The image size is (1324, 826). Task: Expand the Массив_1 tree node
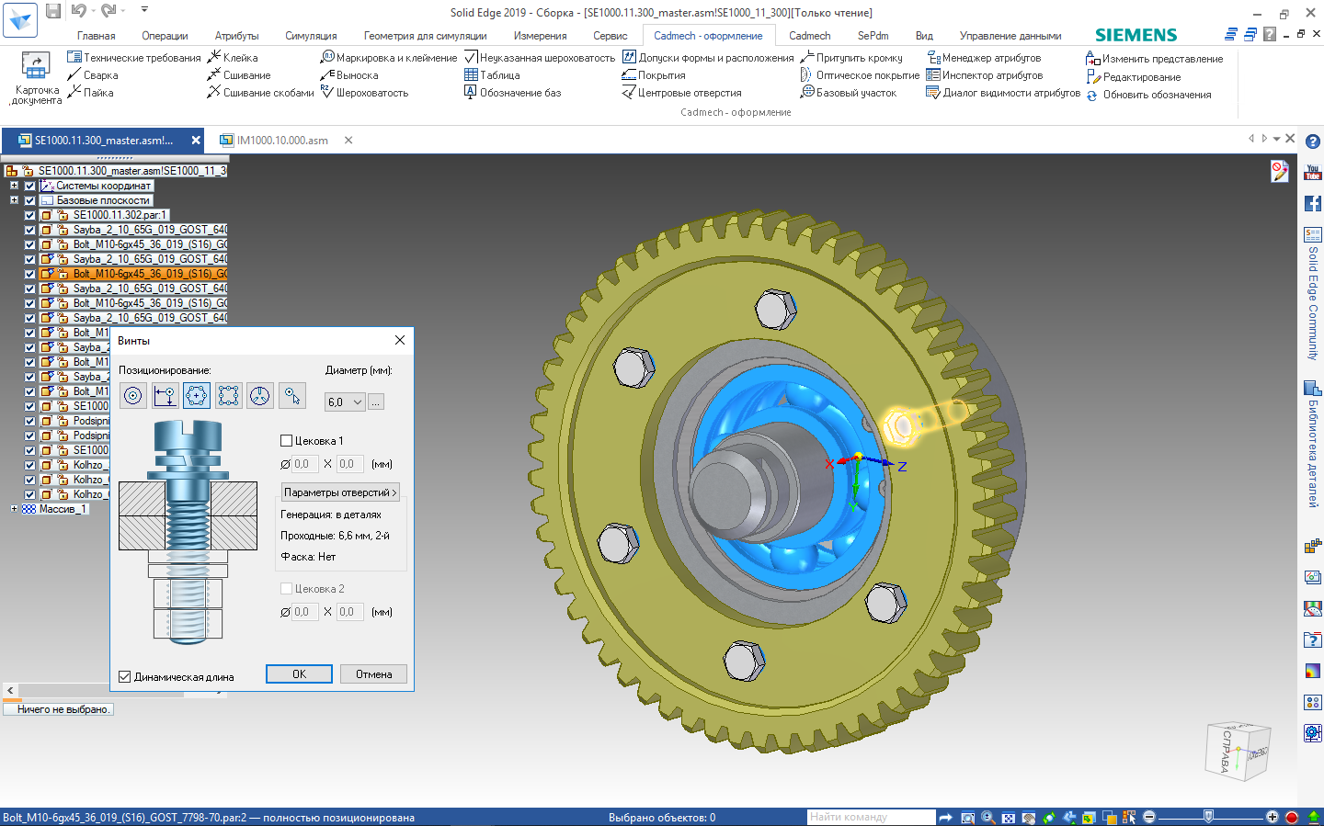pos(14,509)
